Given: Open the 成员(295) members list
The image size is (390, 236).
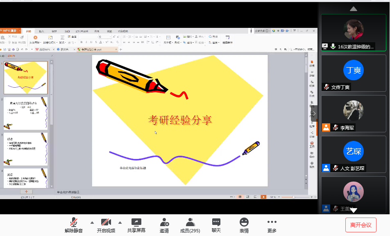Looking at the screenshot, I should pyautogui.click(x=190, y=222).
